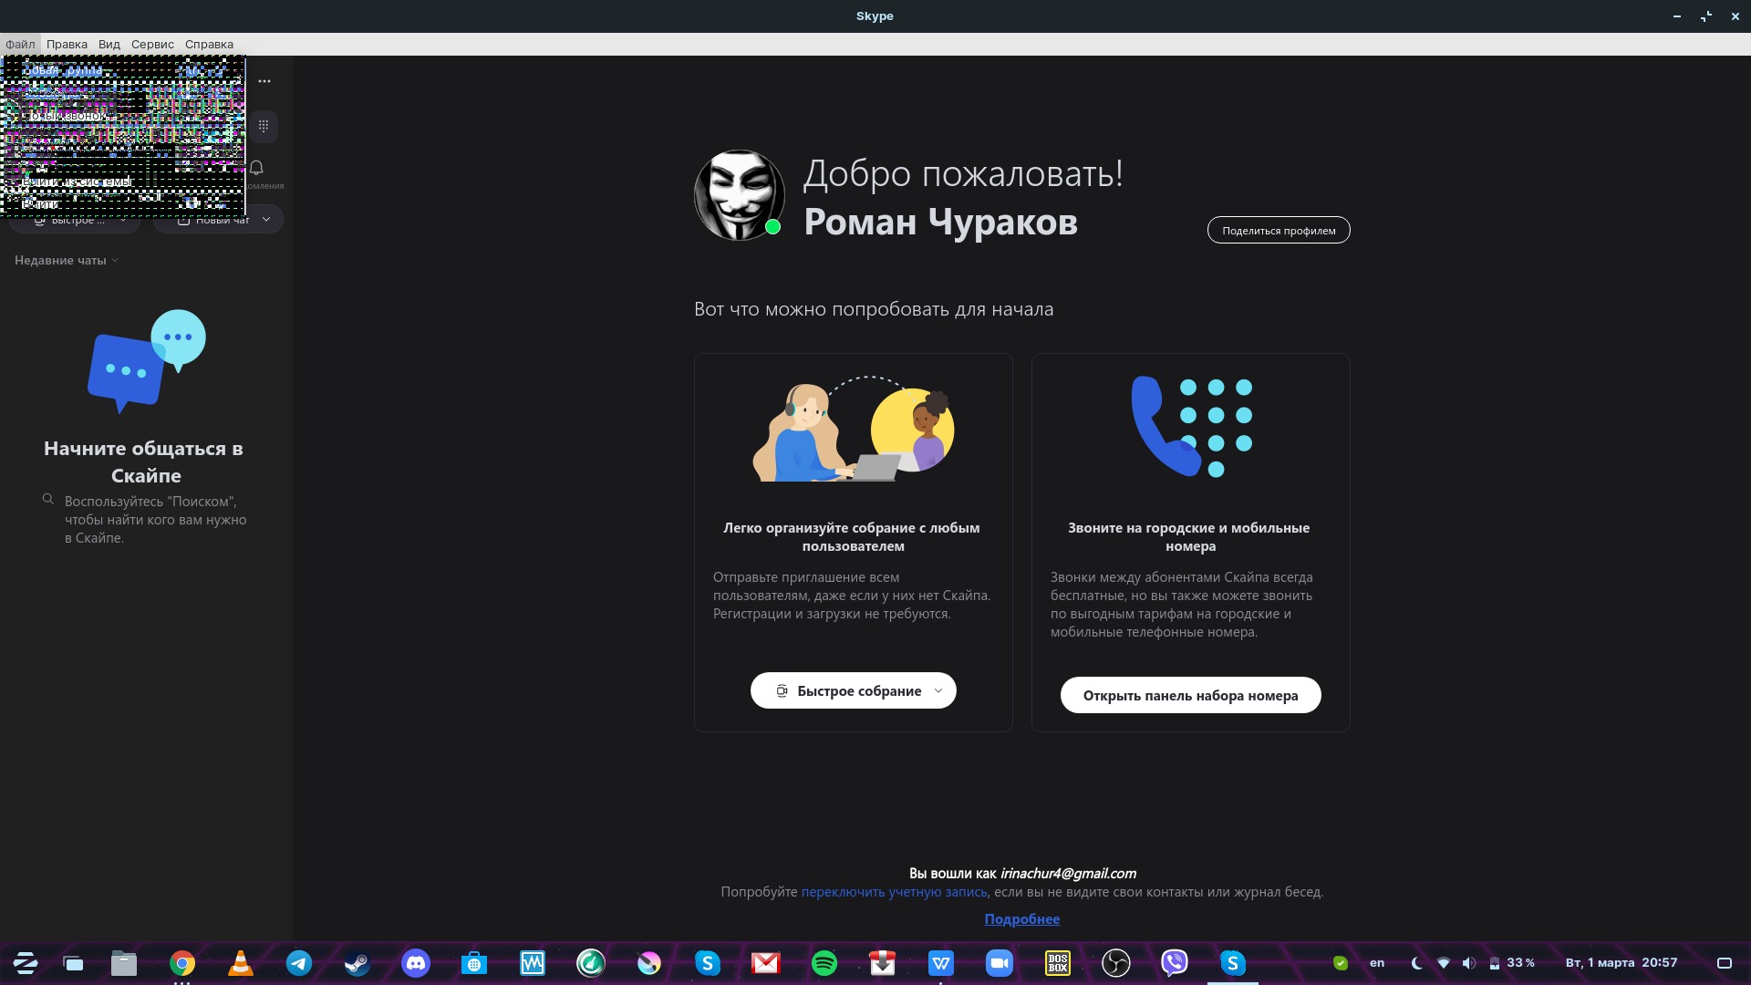Open the three-dots more options button
Viewport: 1751px width, 985px height.
coord(264,81)
